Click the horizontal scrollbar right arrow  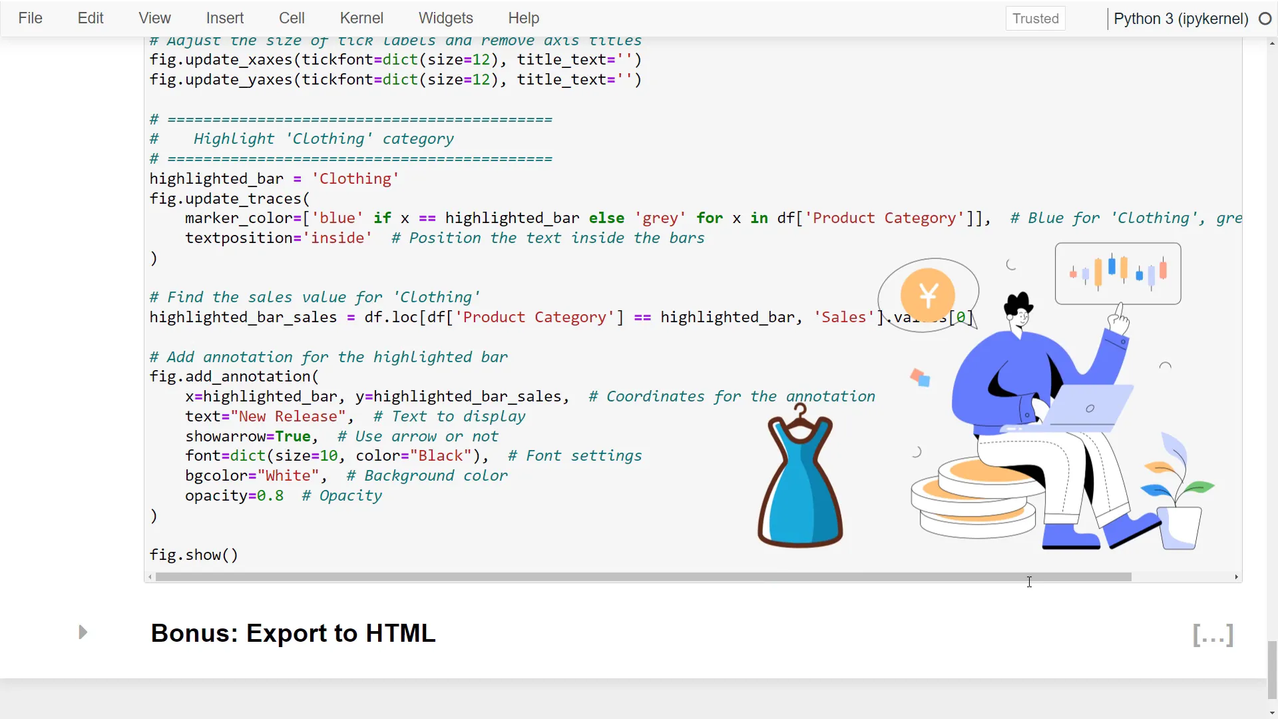(1236, 577)
